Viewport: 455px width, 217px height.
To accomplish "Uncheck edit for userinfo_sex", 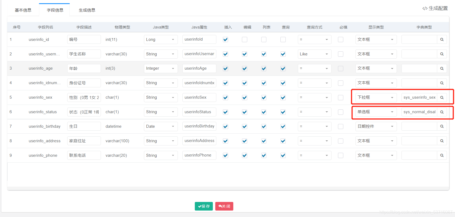I will click(245, 98).
